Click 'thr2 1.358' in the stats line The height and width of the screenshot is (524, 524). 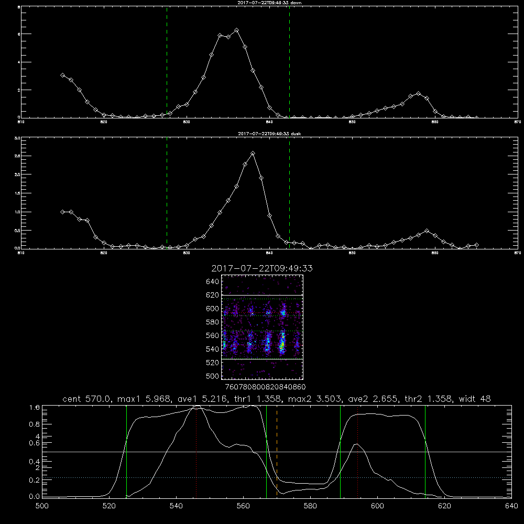[x=428, y=399]
